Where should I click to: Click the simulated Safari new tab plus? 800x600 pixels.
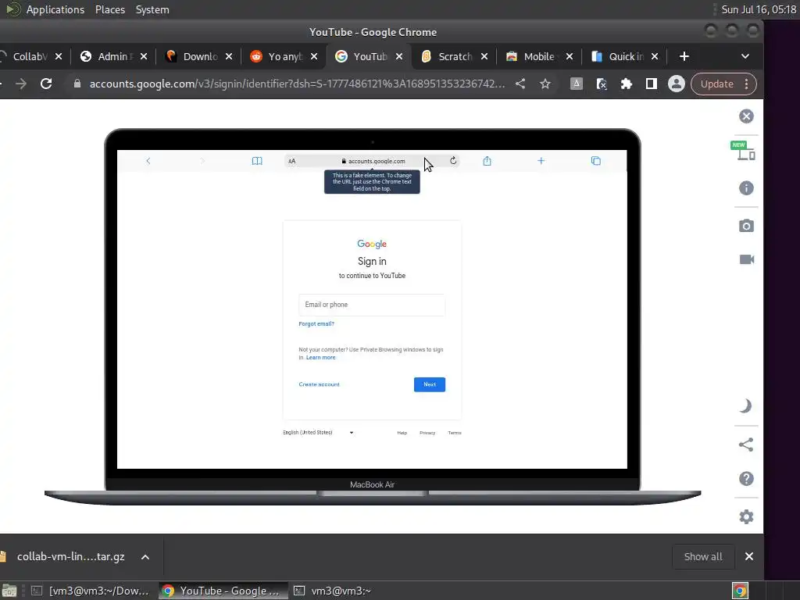click(x=541, y=161)
